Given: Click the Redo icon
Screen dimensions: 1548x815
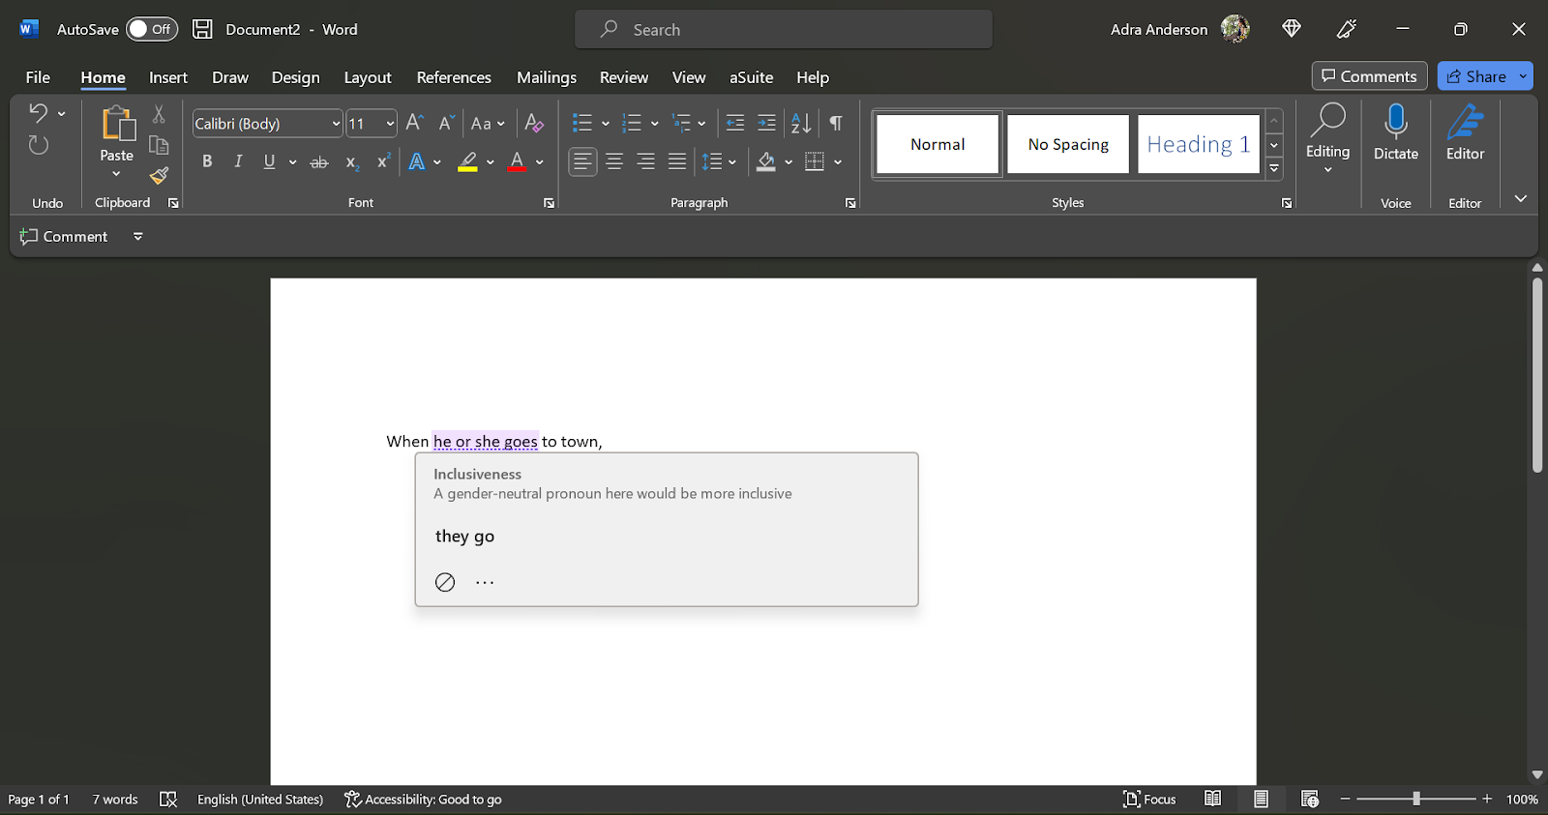Looking at the screenshot, I should pyautogui.click(x=38, y=145).
